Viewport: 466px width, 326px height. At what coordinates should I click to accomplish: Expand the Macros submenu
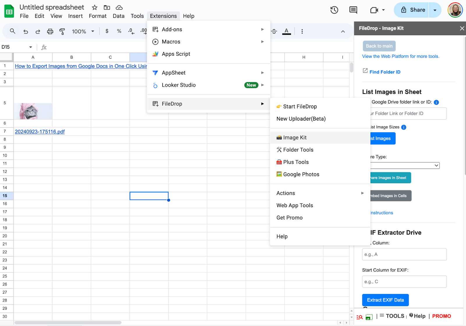[x=208, y=42]
